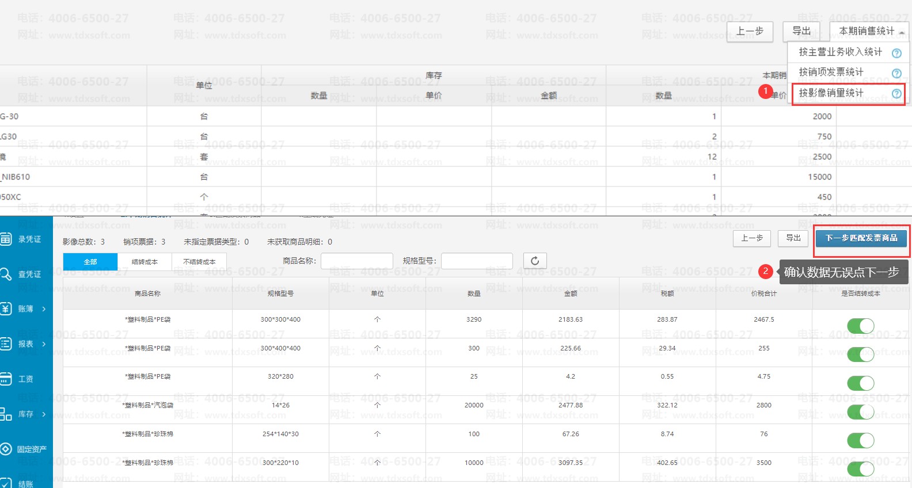This screenshot has height=488, width=912.
Task: Switch to the 不结转成本 tab
Action: click(199, 262)
